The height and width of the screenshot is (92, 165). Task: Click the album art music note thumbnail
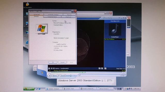[x=115, y=30]
